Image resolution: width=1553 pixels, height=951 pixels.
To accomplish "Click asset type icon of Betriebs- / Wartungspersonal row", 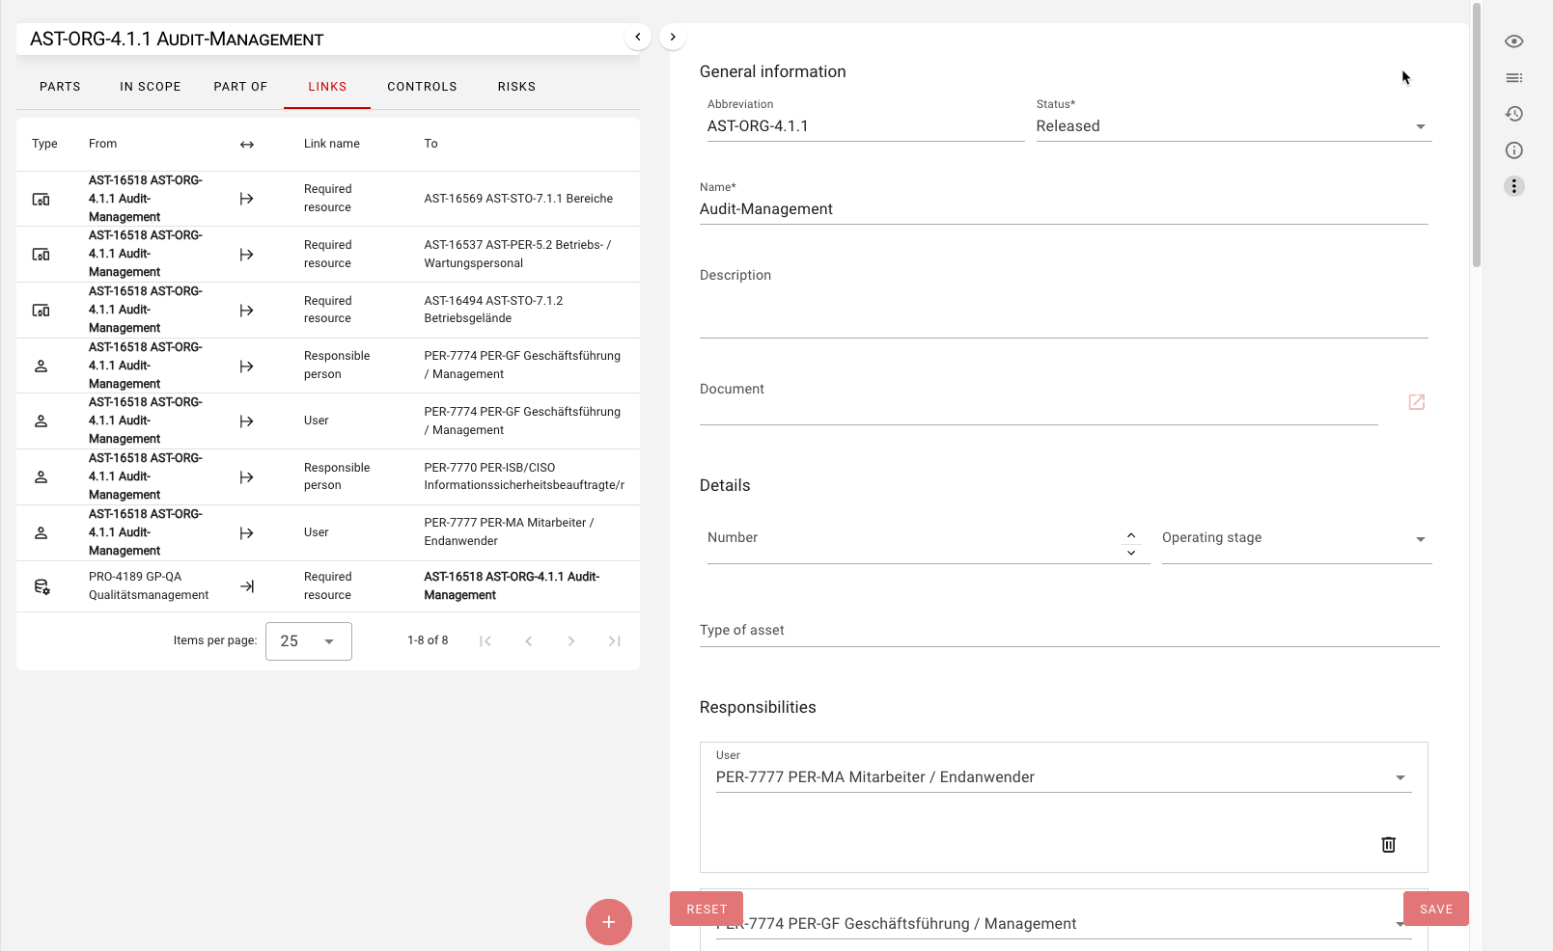I will pos(41,255).
